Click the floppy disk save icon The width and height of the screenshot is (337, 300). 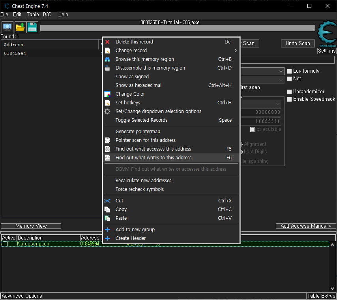pyautogui.click(x=32, y=27)
